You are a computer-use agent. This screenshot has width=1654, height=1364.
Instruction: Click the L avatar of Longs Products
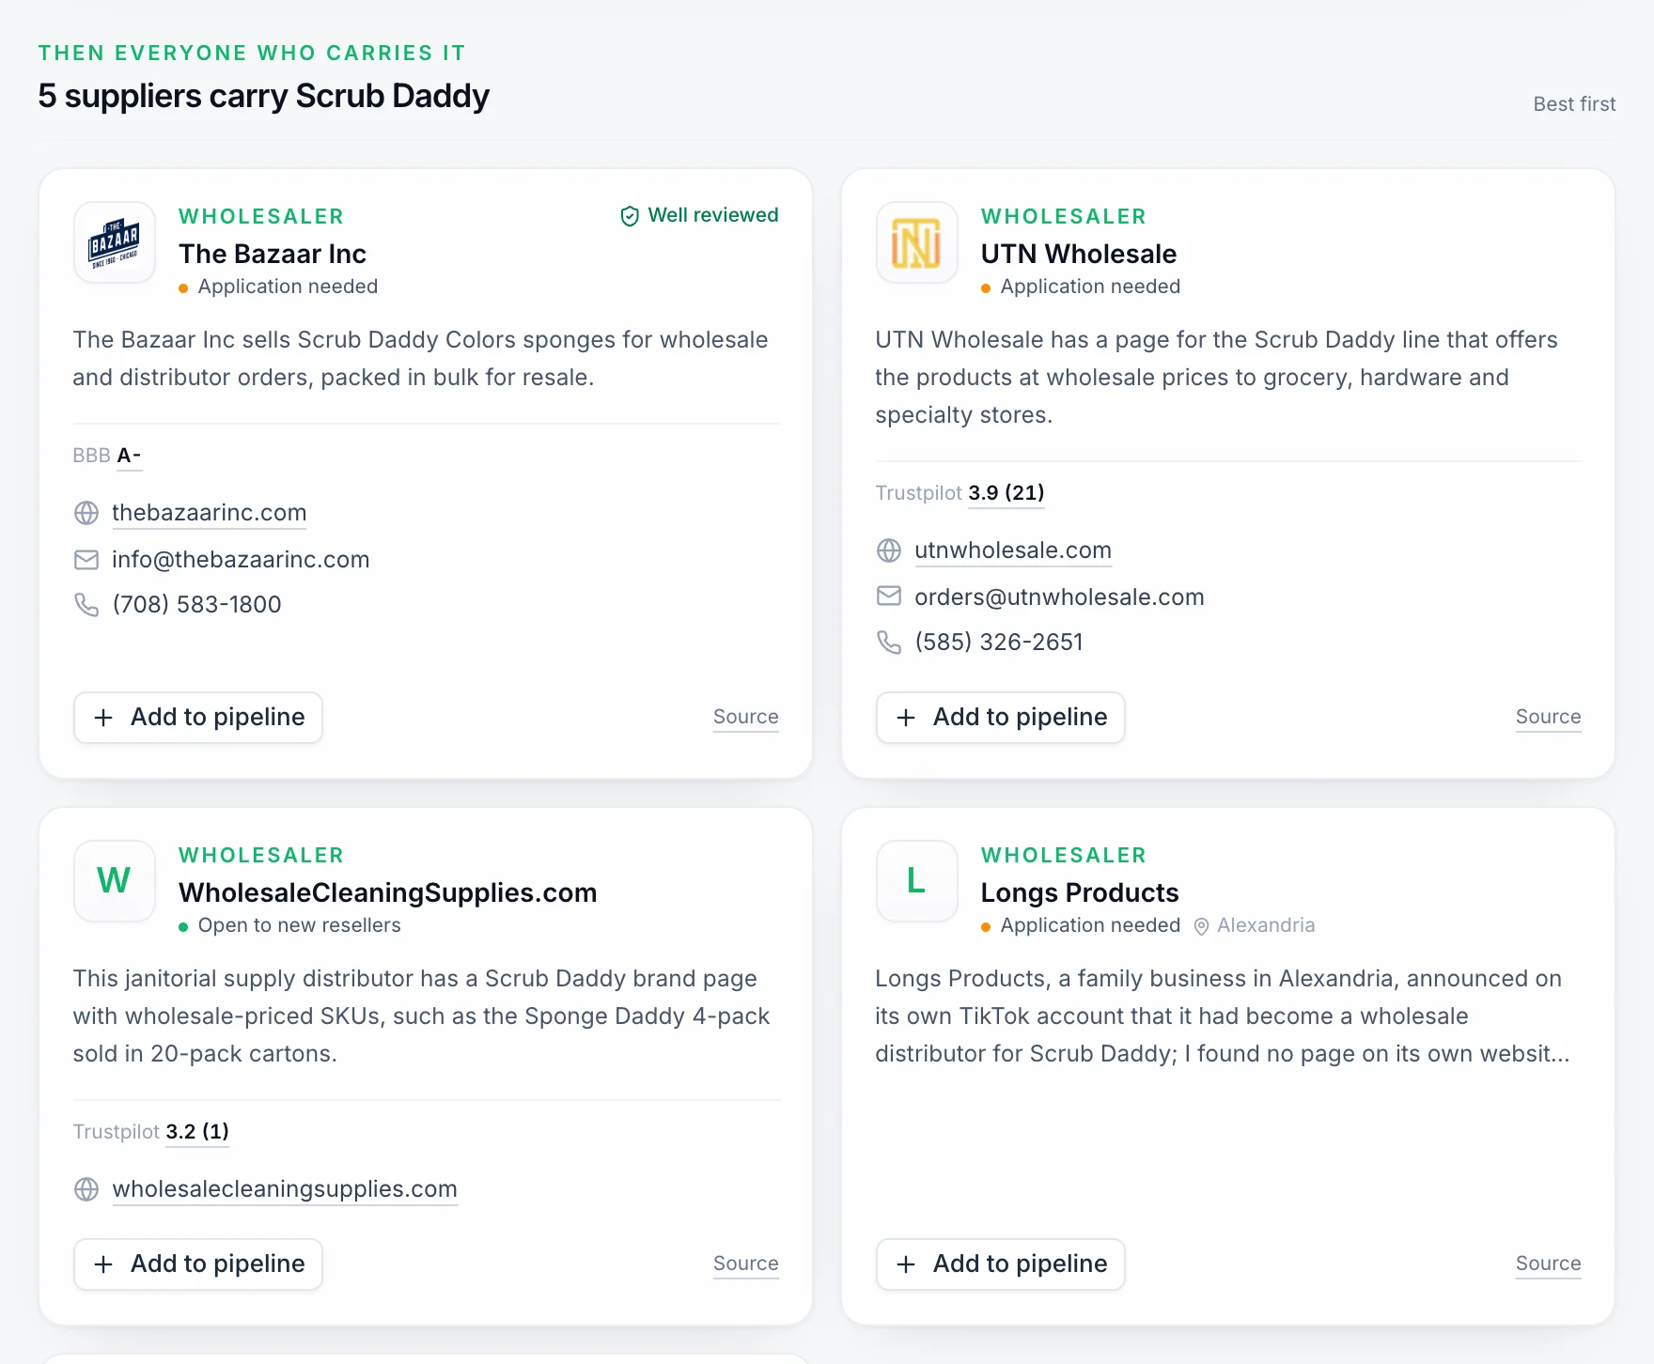click(917, 881)
